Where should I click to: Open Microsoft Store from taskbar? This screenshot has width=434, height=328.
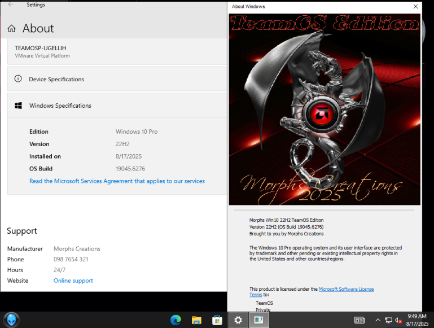[217, 320]
